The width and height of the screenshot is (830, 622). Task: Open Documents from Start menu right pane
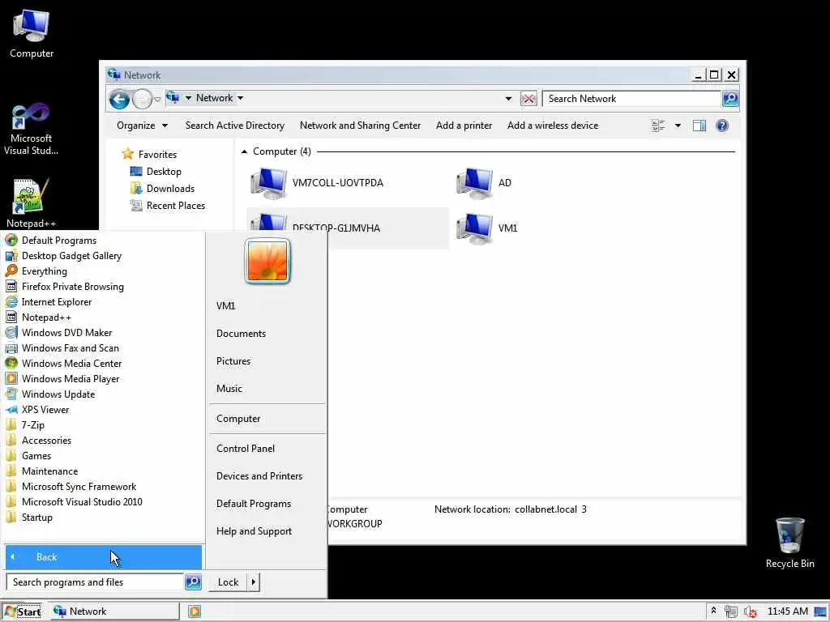(241, 334)
